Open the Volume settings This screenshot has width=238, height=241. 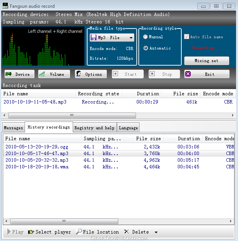click(x=54, y=74)
